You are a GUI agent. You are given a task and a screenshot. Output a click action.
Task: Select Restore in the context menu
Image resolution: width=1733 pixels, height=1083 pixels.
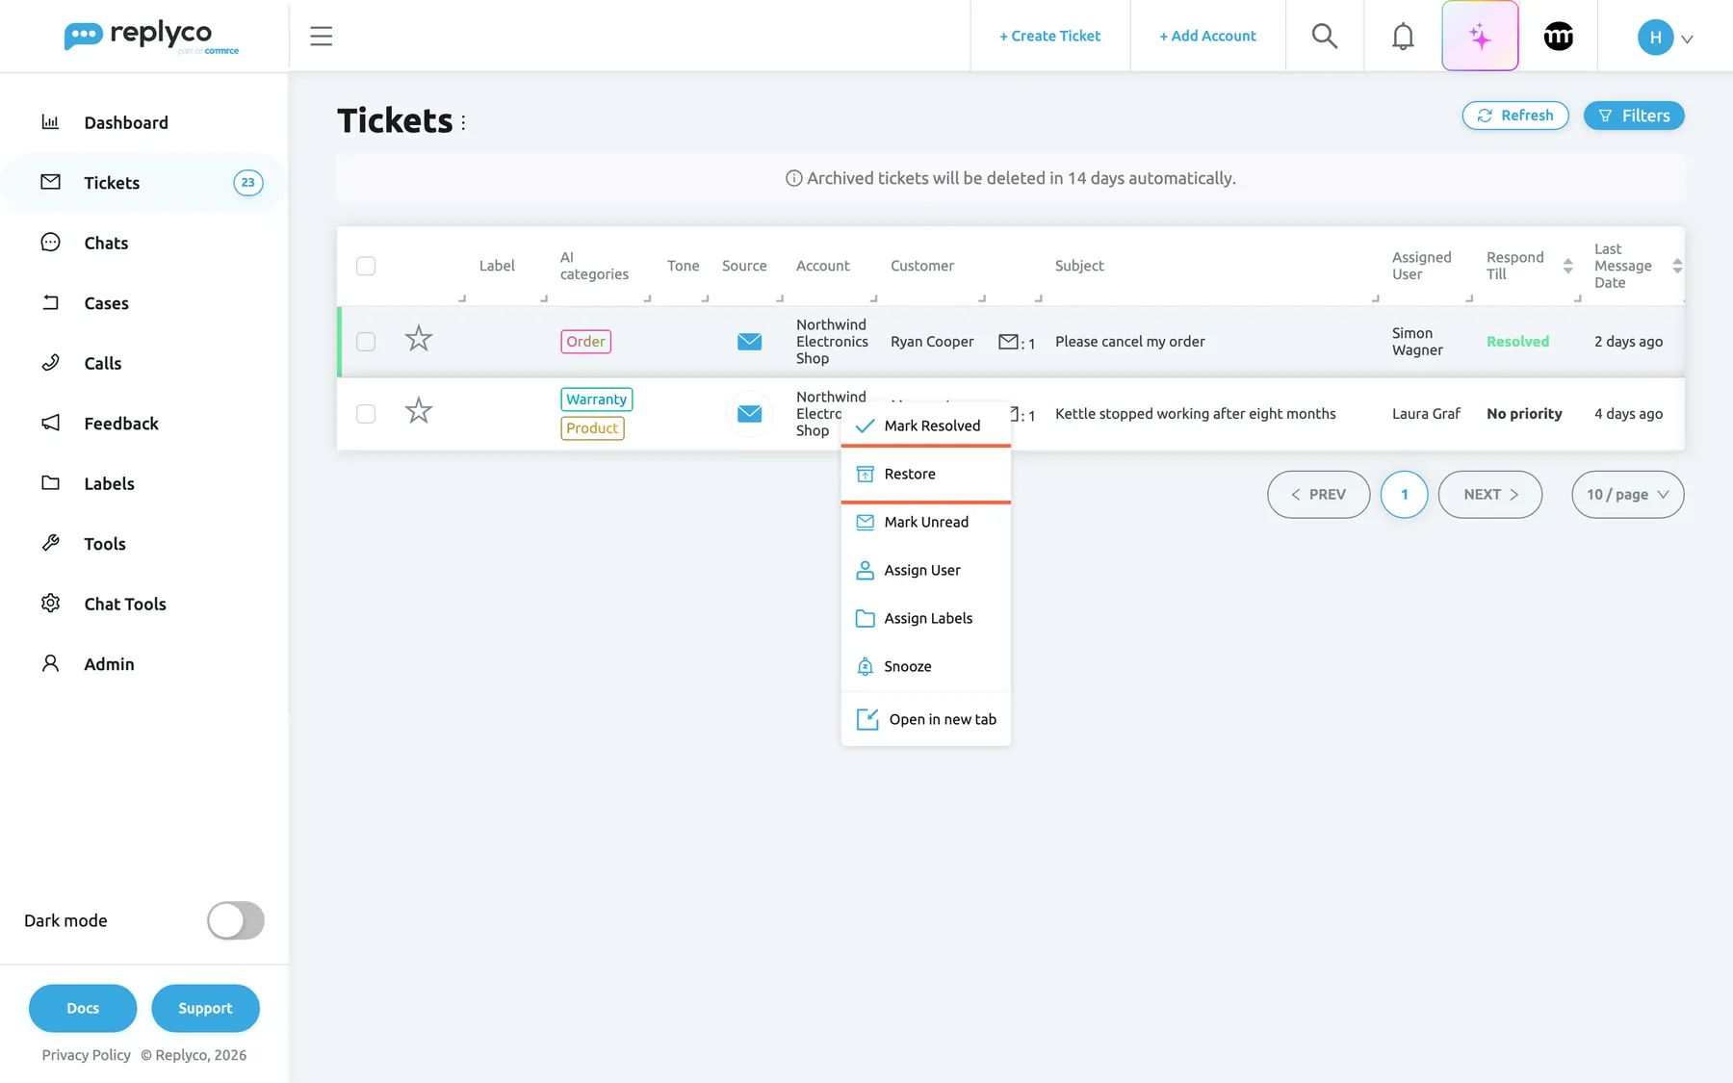click(926, 474)
